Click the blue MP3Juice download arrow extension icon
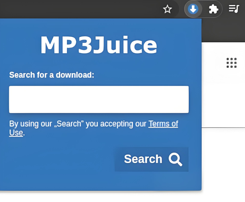The image size is (245, 202). [x=193, y=9]
